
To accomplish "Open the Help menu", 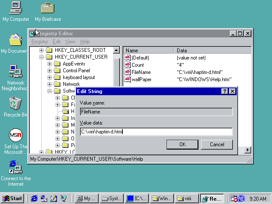I will pyautogui.click(x=85, y=42).
